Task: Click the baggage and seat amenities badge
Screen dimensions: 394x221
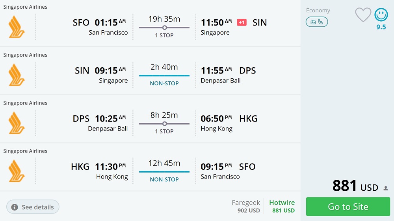Action: pos(317,22)
